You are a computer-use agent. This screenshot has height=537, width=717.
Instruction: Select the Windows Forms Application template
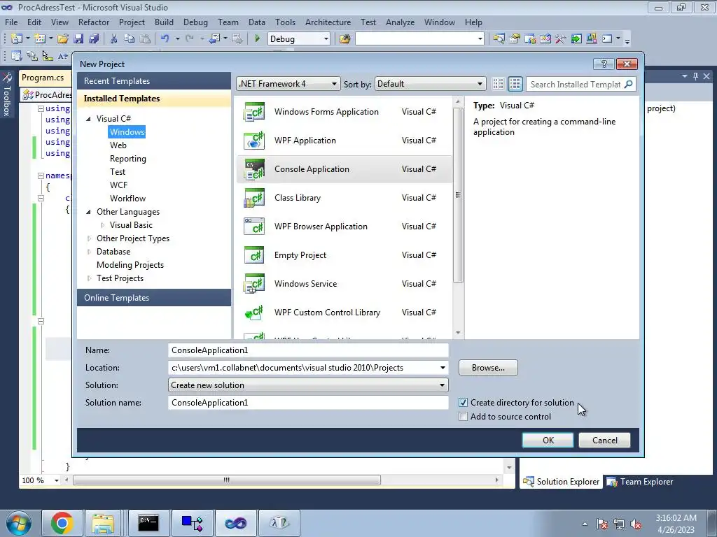point(344,112)
